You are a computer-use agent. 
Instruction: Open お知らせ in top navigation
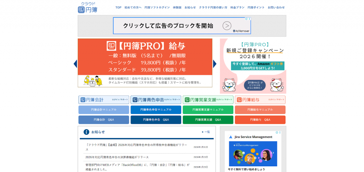point(190,7)
